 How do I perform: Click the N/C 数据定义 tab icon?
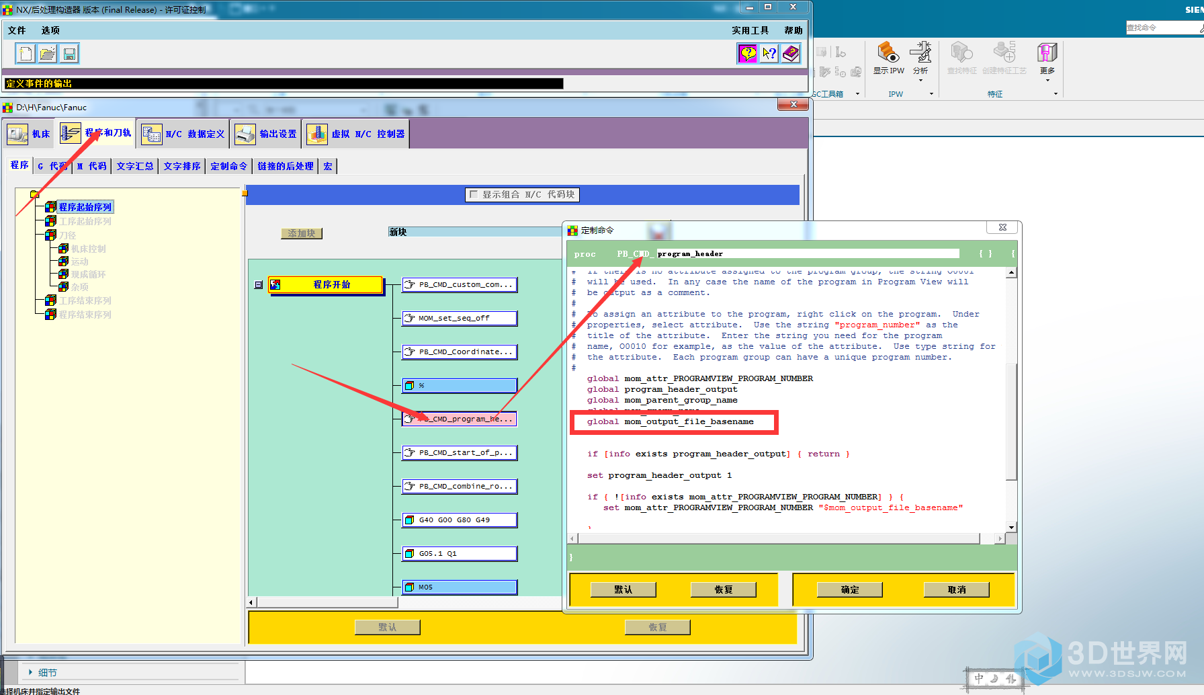pos(152,134)
